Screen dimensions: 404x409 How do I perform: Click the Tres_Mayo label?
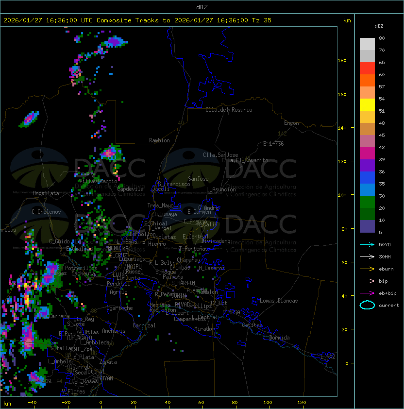(160, 205)
